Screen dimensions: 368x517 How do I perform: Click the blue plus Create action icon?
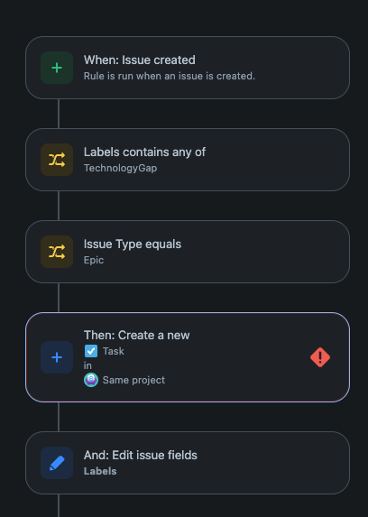pyautogui.click(x=57, y=357)
